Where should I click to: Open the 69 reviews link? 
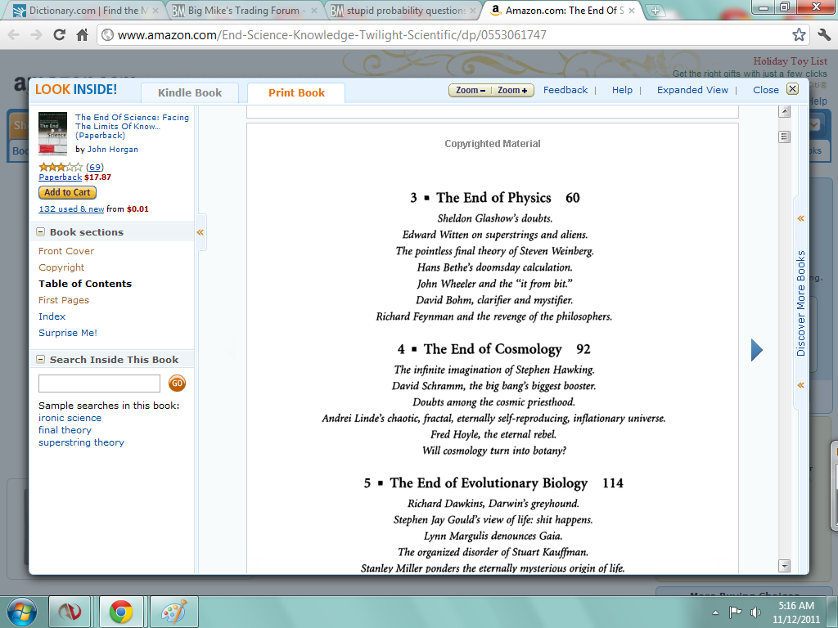pos(95,167)
